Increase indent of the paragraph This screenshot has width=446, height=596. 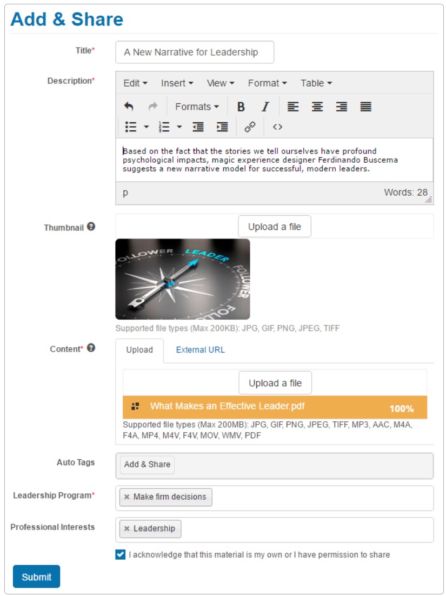tap(222, 127)
